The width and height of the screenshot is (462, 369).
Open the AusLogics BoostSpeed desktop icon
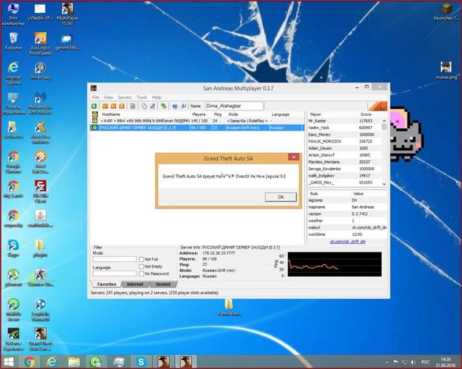point(40,44)
